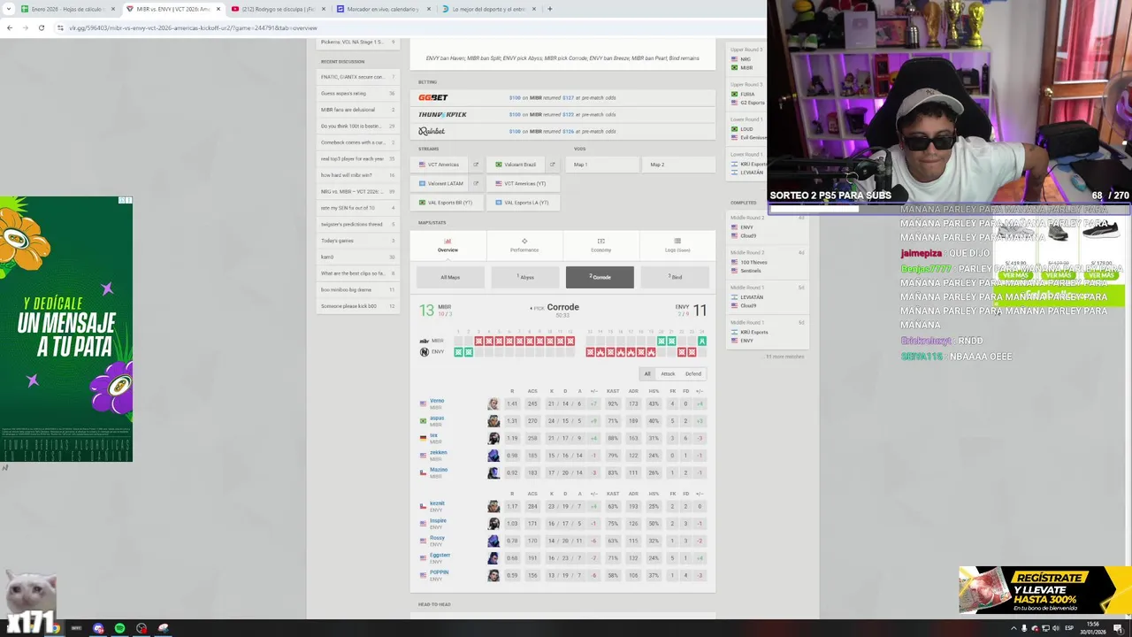Click inspire's agent portrait icon
Viewport: 1132px width, 637px height.
coord(493,524)
